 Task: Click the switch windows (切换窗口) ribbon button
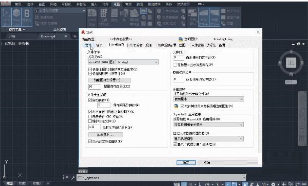192,17
